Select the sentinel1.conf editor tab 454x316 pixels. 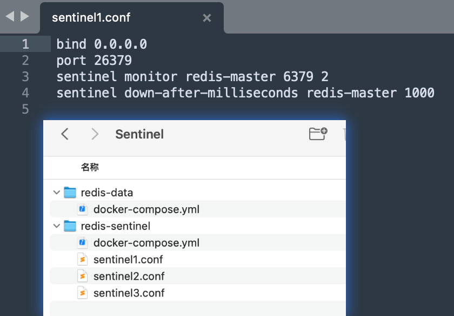[132, 18]
